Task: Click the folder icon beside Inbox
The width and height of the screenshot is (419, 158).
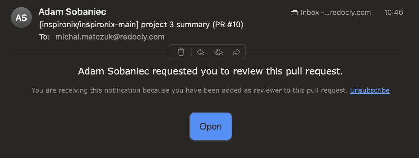Action: tap(294, 13)
